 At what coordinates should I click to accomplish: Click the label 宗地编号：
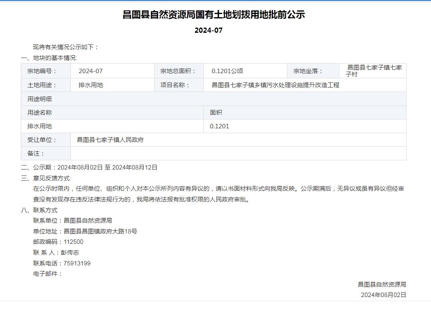42,71
